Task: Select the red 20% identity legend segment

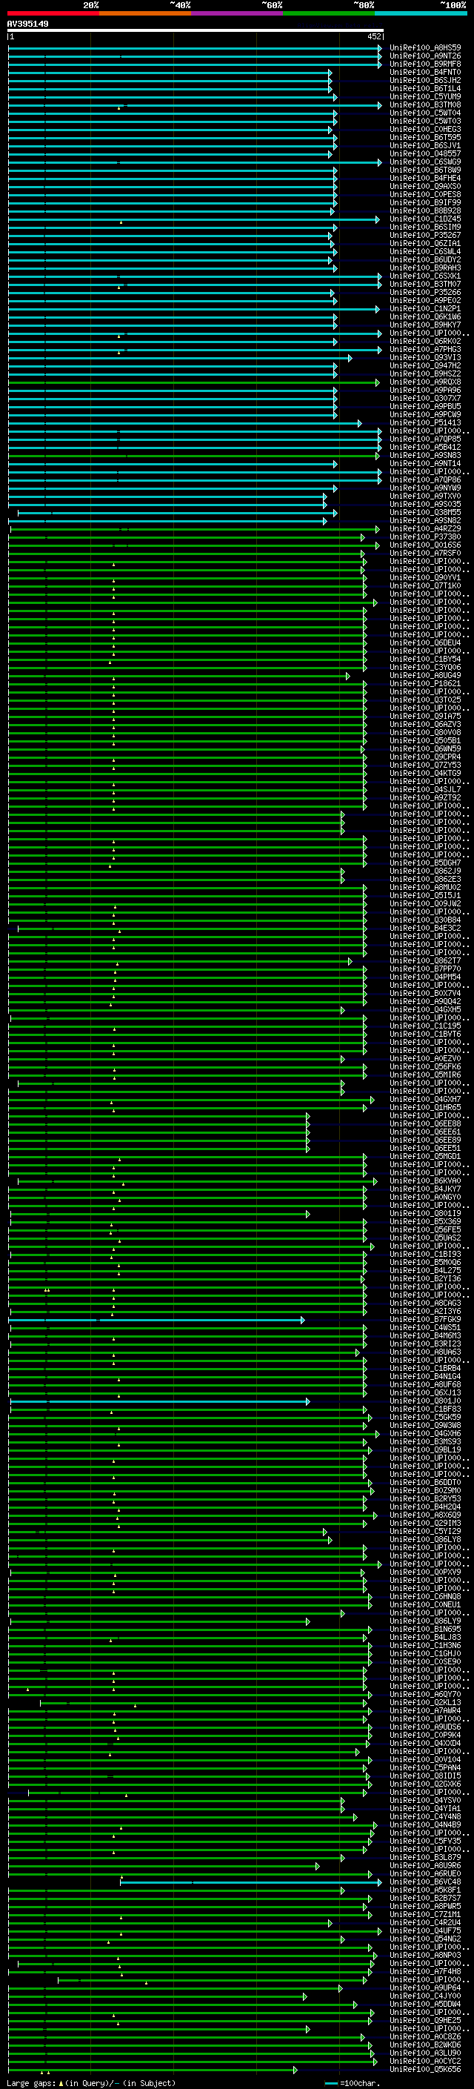Action: coord(53,14)
